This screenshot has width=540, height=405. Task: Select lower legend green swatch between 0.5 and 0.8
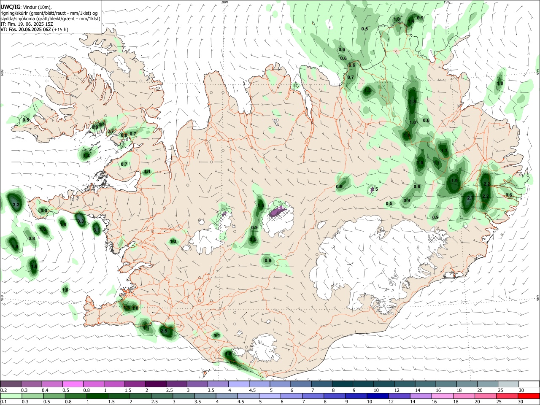(x=54, y=396)
